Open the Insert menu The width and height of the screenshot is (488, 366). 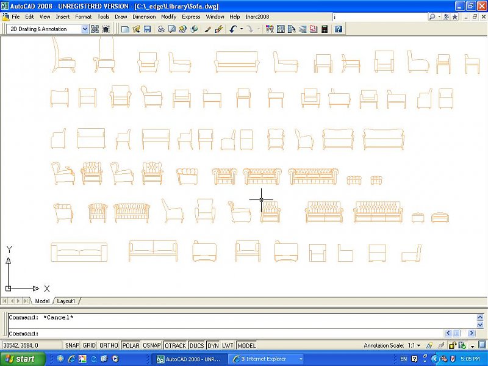pos(63,17)
